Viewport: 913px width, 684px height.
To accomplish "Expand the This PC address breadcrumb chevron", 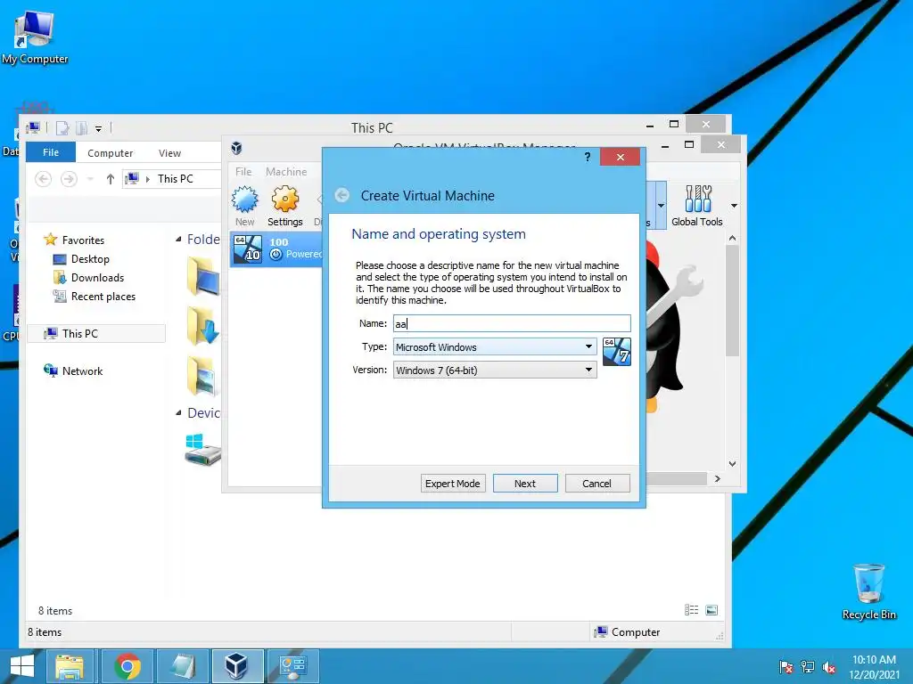I will 148,178.
